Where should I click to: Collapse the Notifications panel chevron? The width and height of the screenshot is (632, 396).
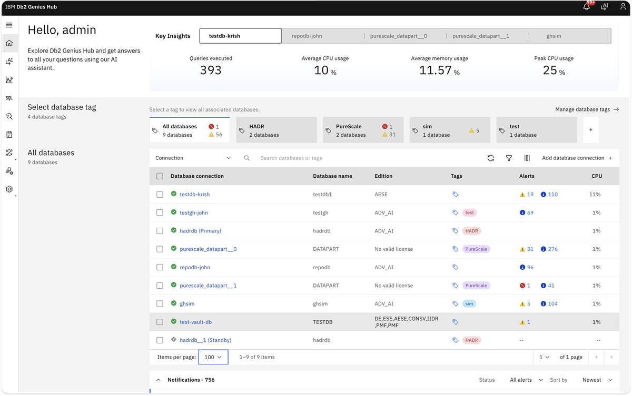(158, 380)
